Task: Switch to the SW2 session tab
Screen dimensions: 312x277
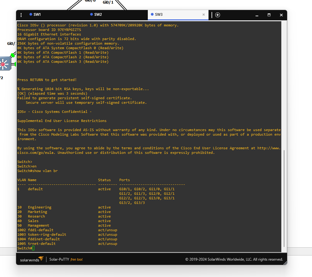Action: coord(96,15)
